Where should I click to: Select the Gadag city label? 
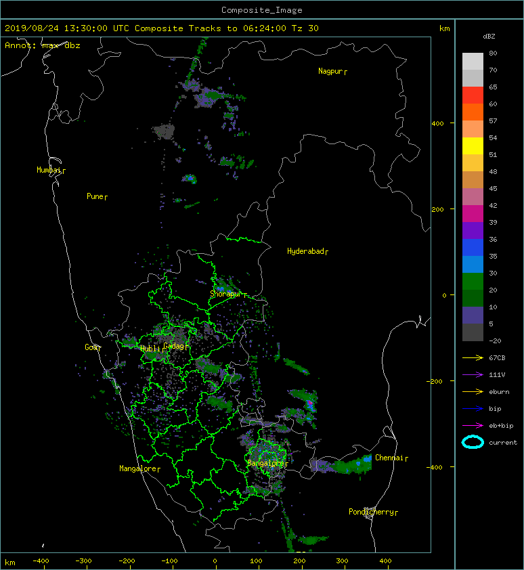pos(174,346)
